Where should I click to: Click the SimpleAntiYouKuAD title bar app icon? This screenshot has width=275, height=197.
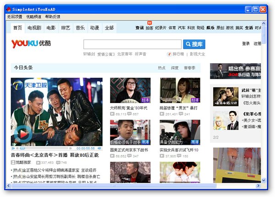point(9,9)
